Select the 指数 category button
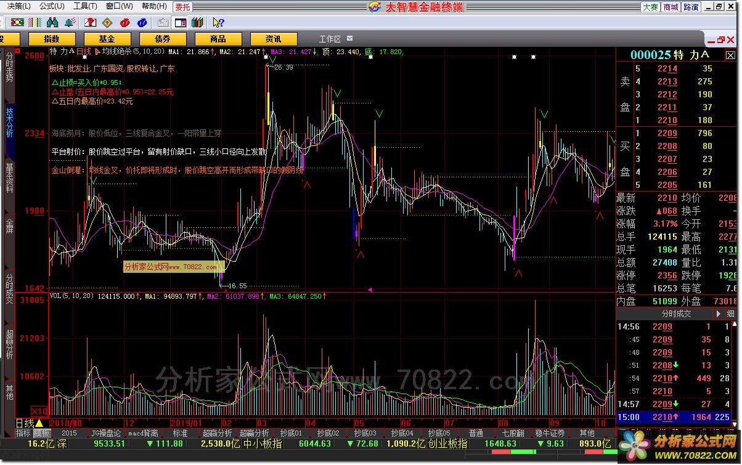This screenshot has width=742, height=465. tap(52, 39)
